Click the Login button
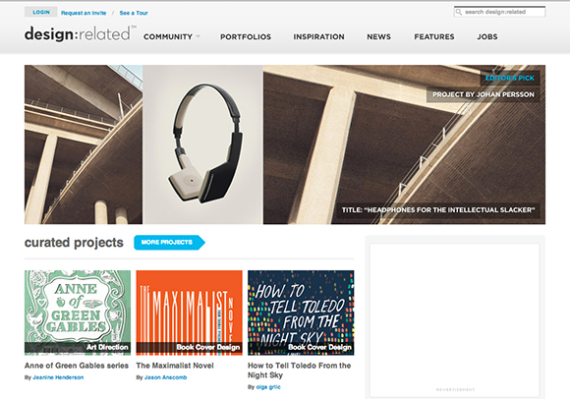Viewport: 570px width, 399px height. click(x=40, y=12)
